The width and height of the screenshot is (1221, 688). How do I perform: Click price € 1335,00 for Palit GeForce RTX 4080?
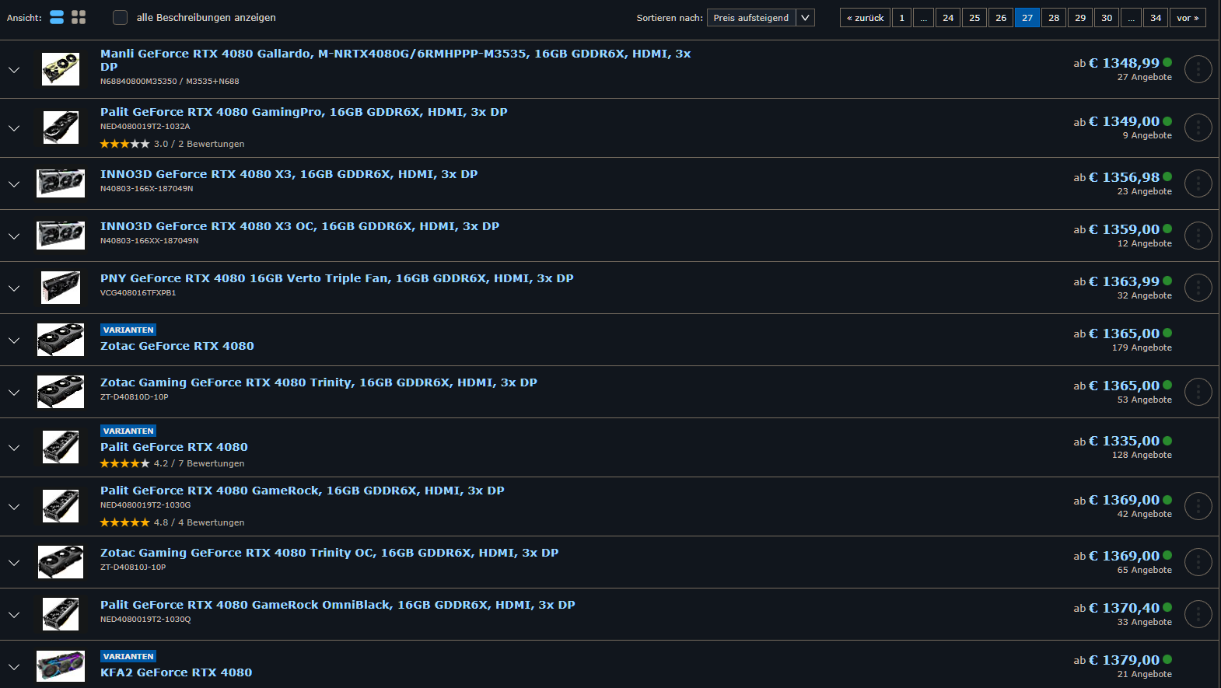(1124, 441)
